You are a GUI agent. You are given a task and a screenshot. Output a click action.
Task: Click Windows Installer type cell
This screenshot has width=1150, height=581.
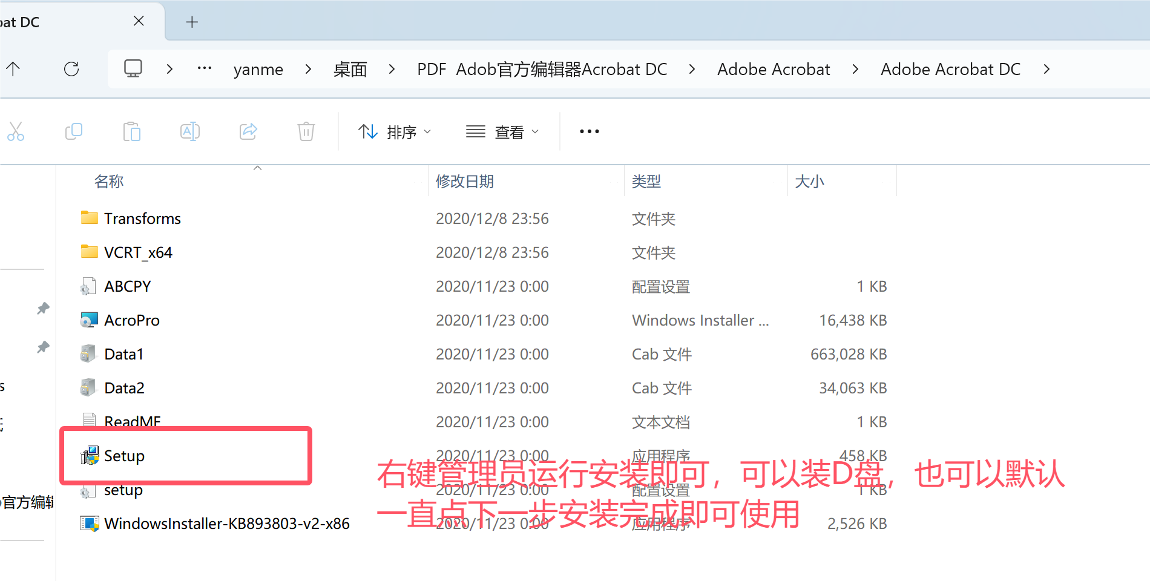coord(700,320)
